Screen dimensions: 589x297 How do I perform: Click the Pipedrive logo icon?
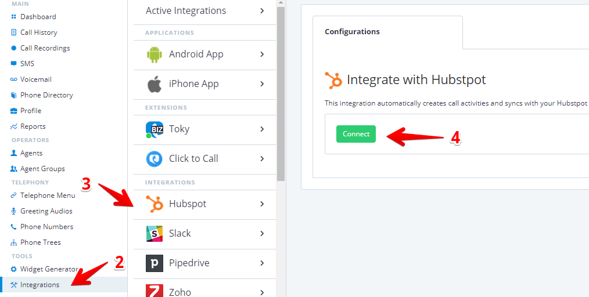tap(154, 263)
